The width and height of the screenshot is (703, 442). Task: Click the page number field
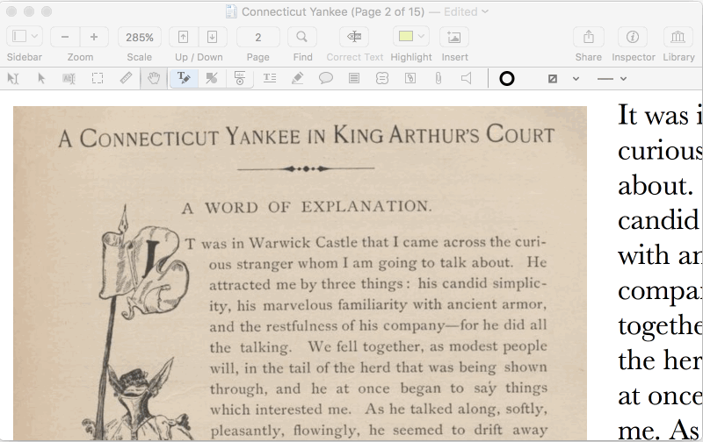(258, 37)
